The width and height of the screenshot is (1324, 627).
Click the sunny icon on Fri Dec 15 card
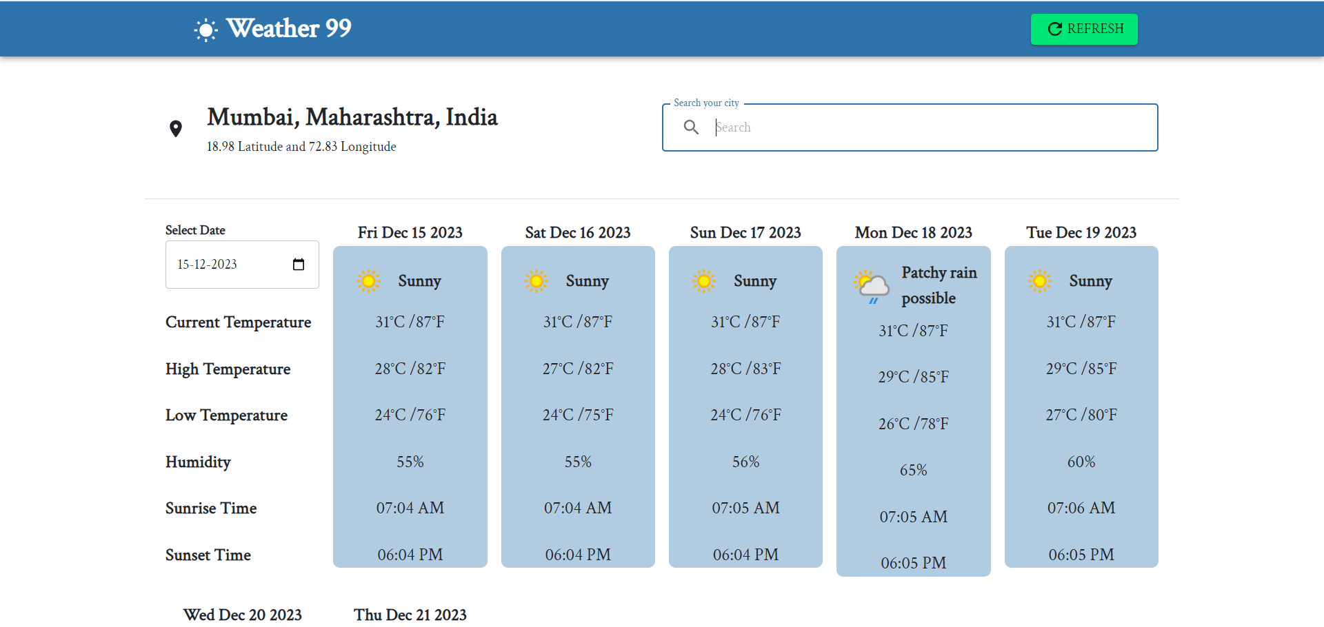(x=370, y=280)
